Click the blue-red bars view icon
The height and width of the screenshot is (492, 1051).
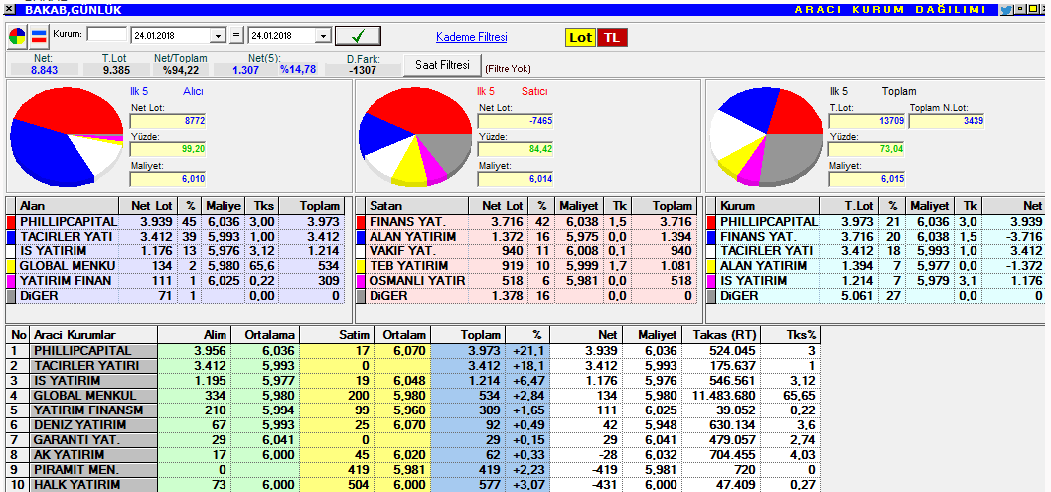[x=39, y=36]
